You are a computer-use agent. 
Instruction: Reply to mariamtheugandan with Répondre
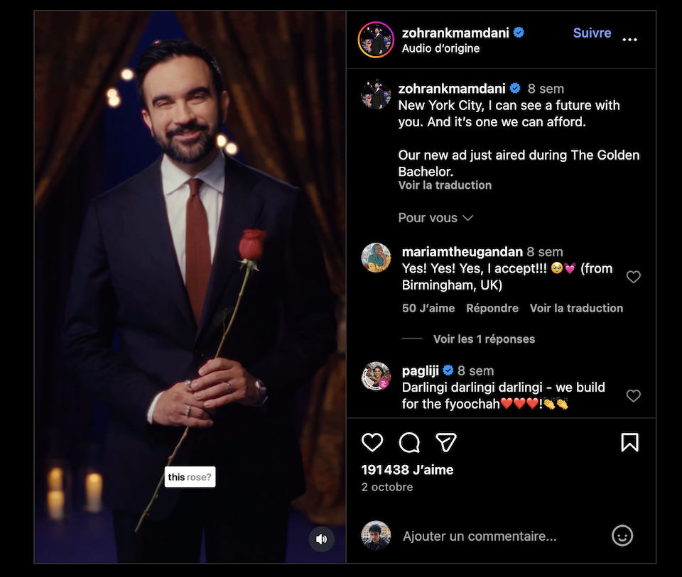point(492,308)
